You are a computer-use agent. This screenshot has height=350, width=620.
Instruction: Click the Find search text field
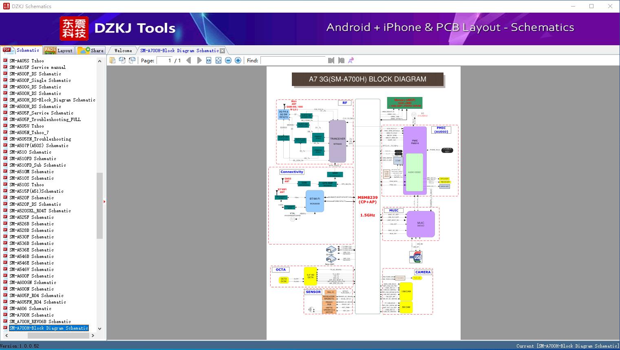tap(293, 60)
